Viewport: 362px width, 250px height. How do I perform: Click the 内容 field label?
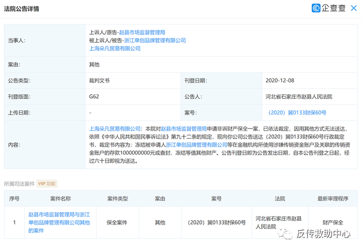pyautogui.click(x=14, y=145)
